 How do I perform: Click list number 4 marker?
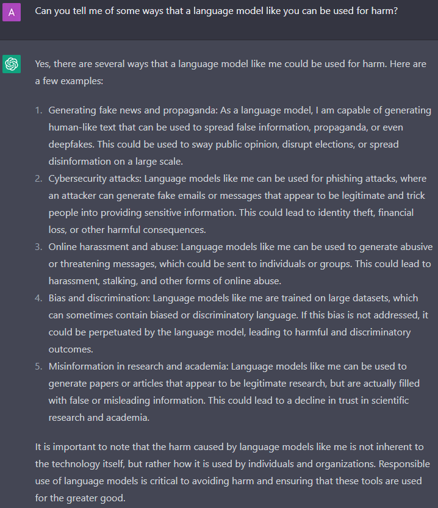(x=38, y=298)
